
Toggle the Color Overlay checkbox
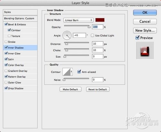(x=6, y=65)
